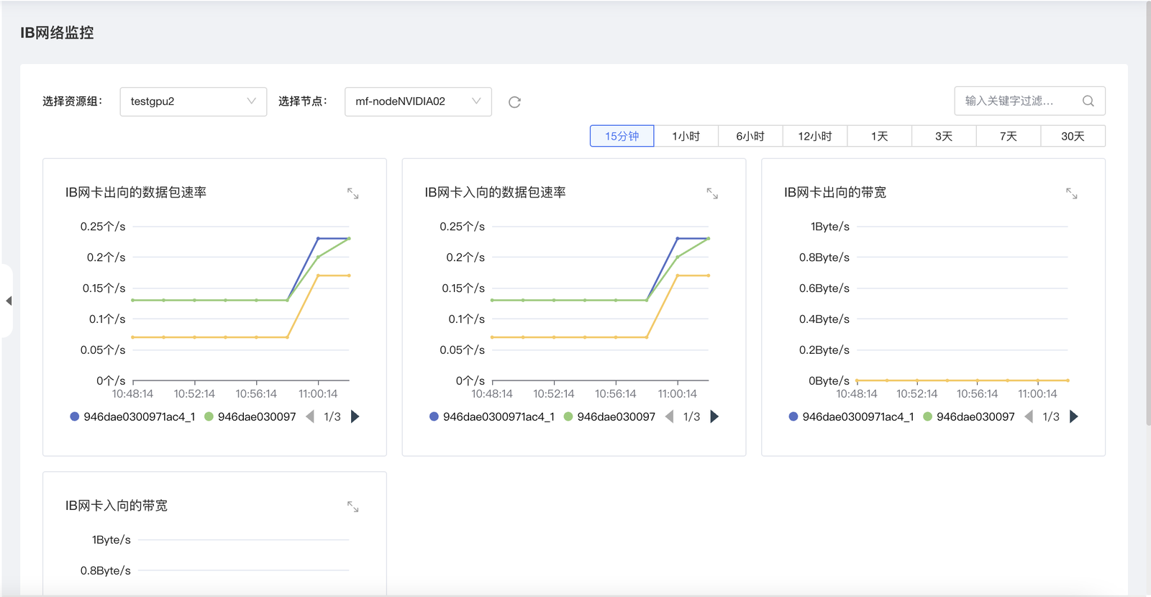This screenshot has height=597, width=1151.
Task: Collapse the left sidebar with the arrow handle
Action: pos(8,301)
